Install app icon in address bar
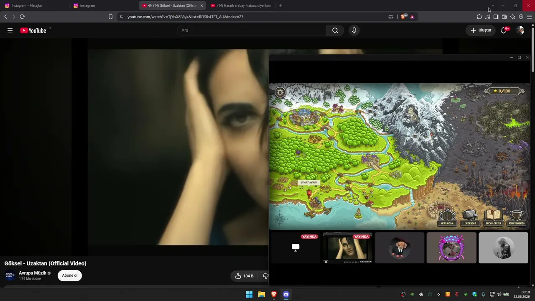The width and height of the screenshot is (535, 301). [391, 17]
